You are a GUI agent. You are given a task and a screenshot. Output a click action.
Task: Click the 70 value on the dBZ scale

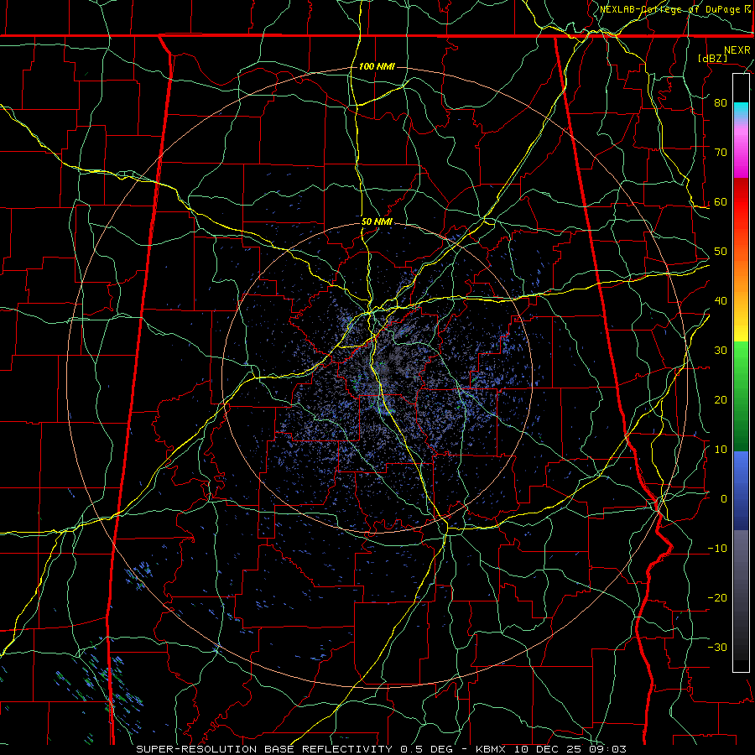721,152
